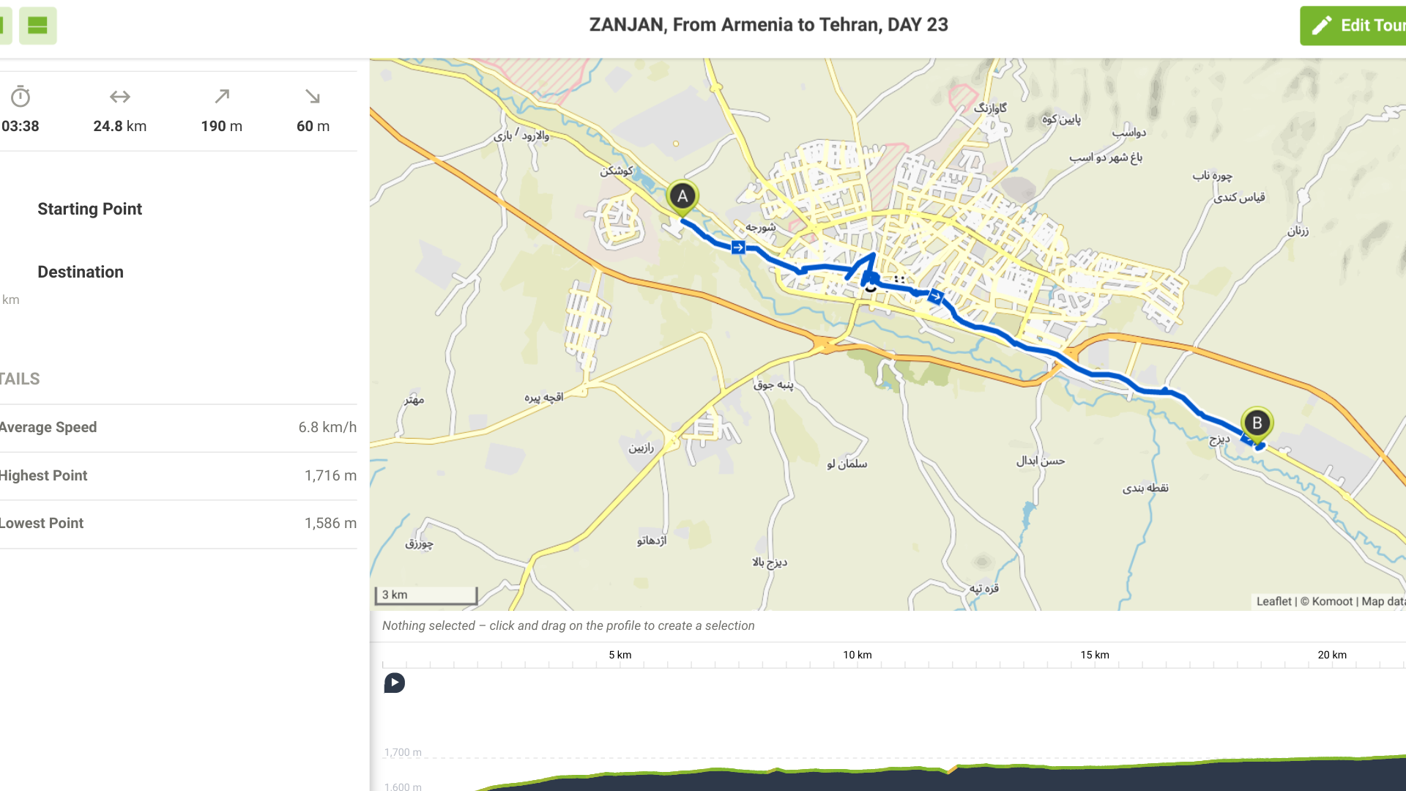Open the Leaflet attribution link
The image size is (1406, 791).
coord(1273,601)
